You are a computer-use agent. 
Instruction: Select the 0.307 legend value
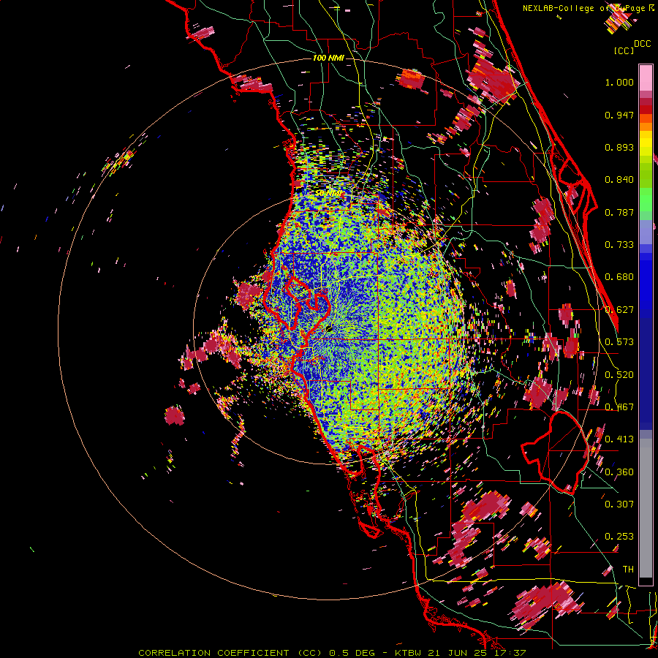click(619, 504)
